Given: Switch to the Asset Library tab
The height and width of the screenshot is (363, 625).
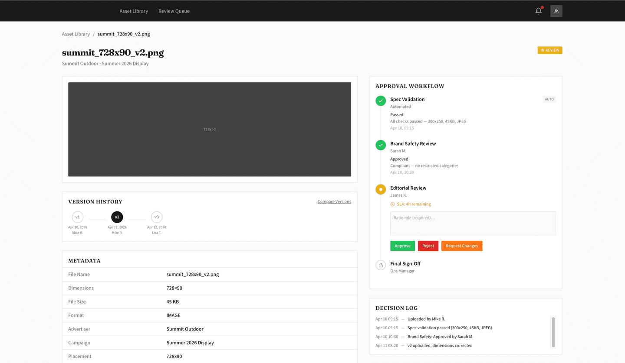Looking at the screenshot, I should click(134, 11).
